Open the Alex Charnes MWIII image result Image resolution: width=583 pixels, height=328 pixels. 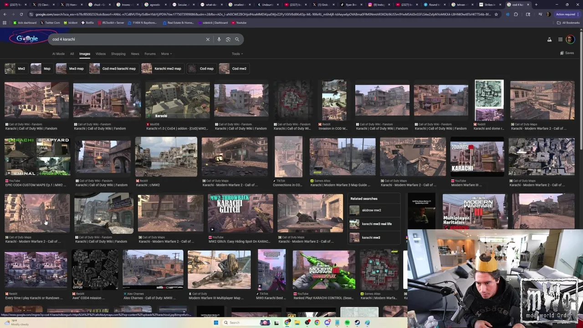[x=153, y=269]
